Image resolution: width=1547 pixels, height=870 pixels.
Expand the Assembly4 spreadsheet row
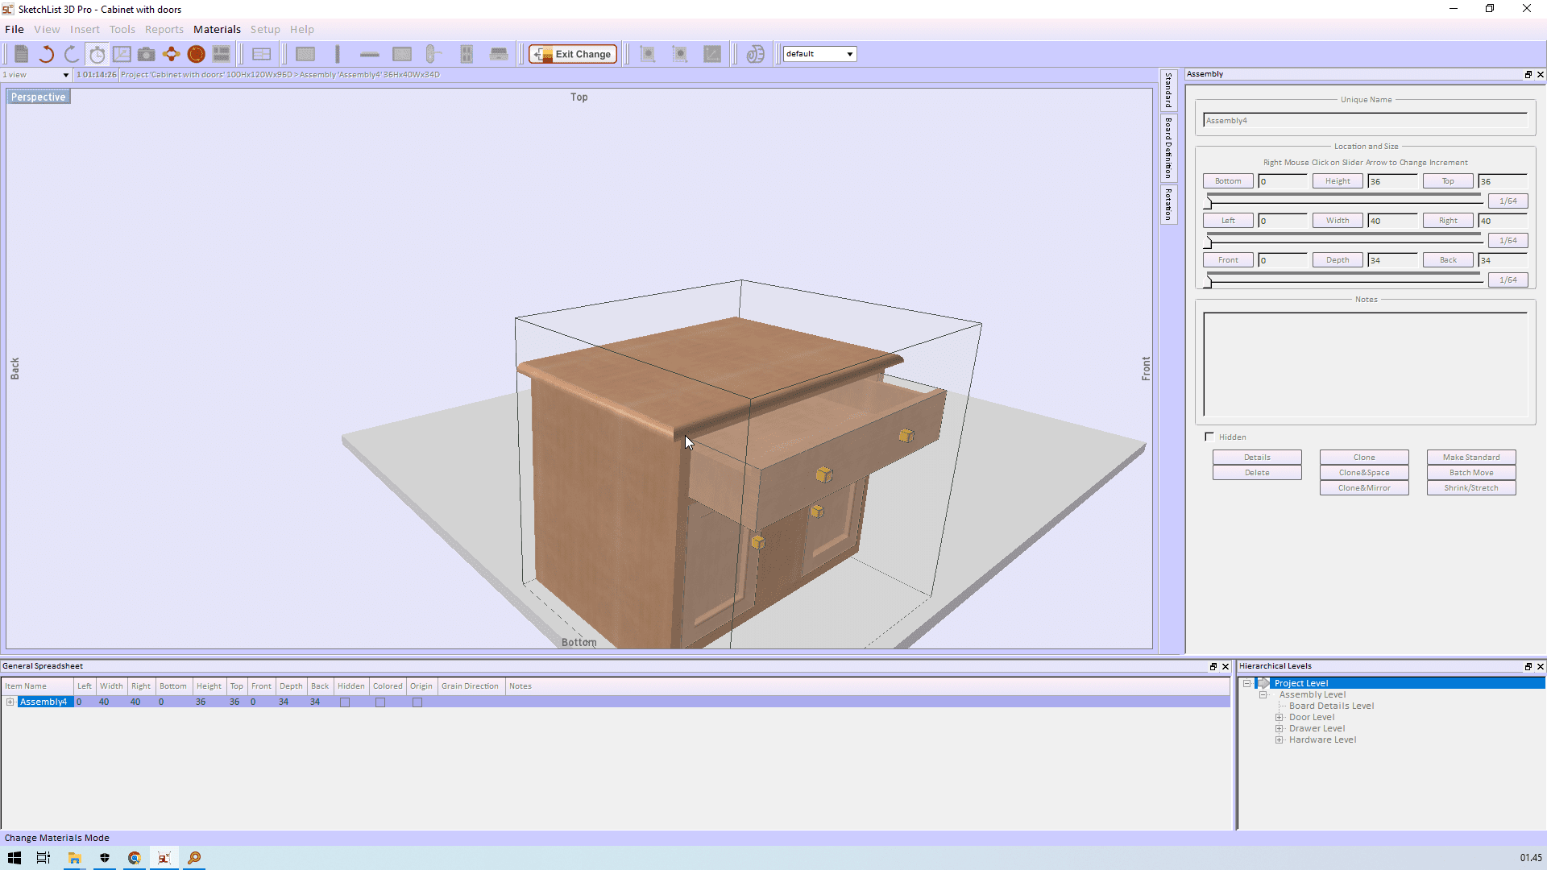(10, 702)
